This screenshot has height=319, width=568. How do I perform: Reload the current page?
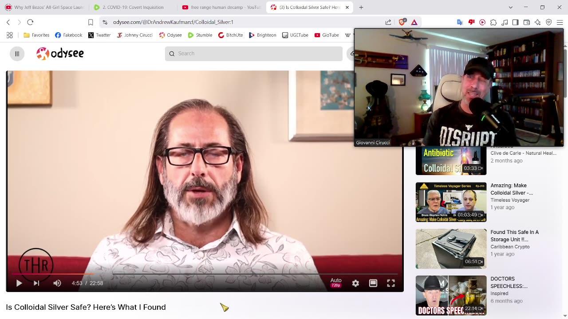click(30, 22)
